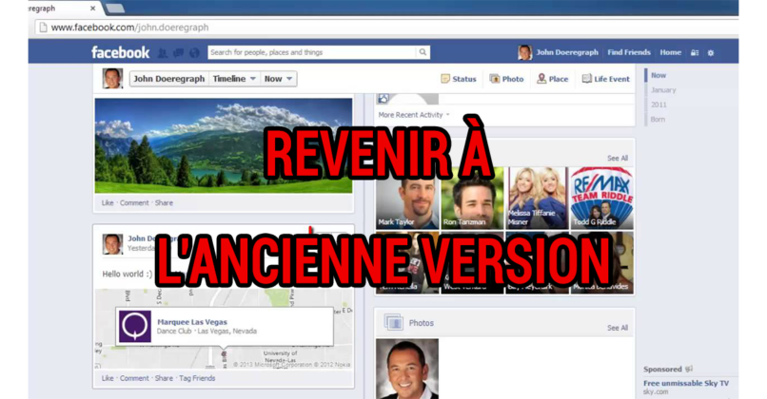767x399 pixels.
Task: Select the Life Event composer tab
Action: click(x=606, y=79)
